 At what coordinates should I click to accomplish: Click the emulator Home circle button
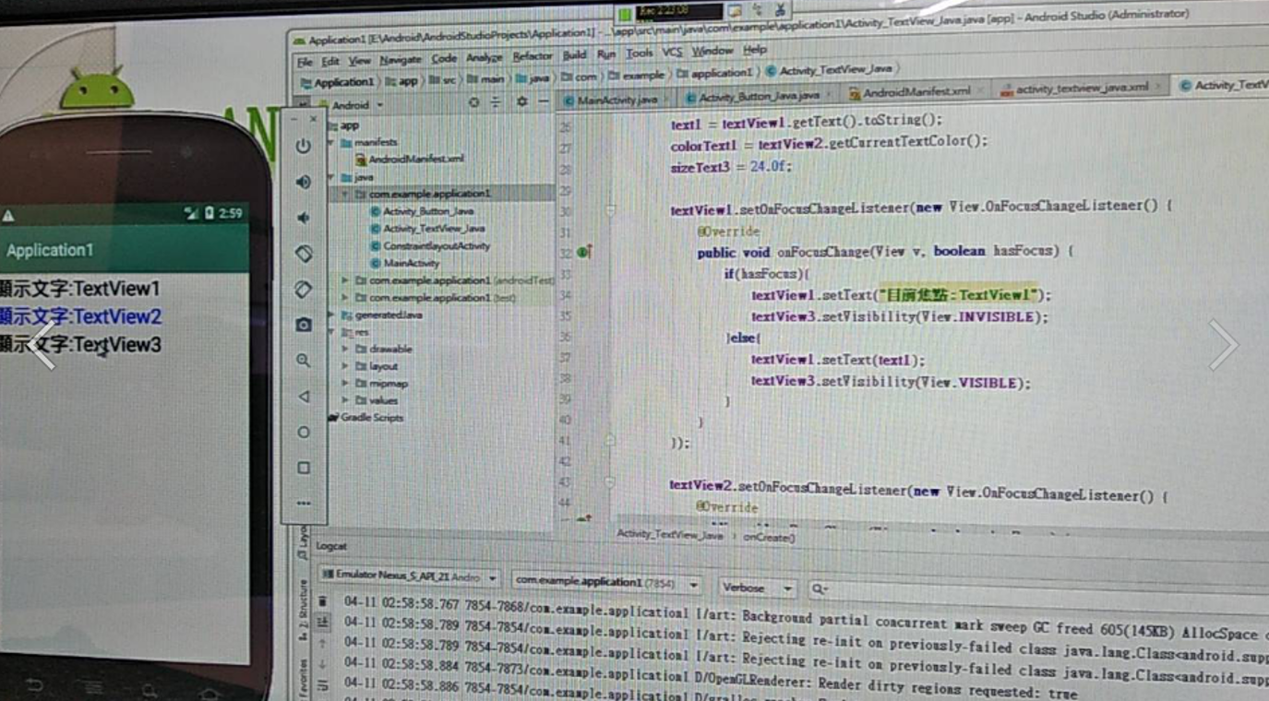tap(304, 432)
